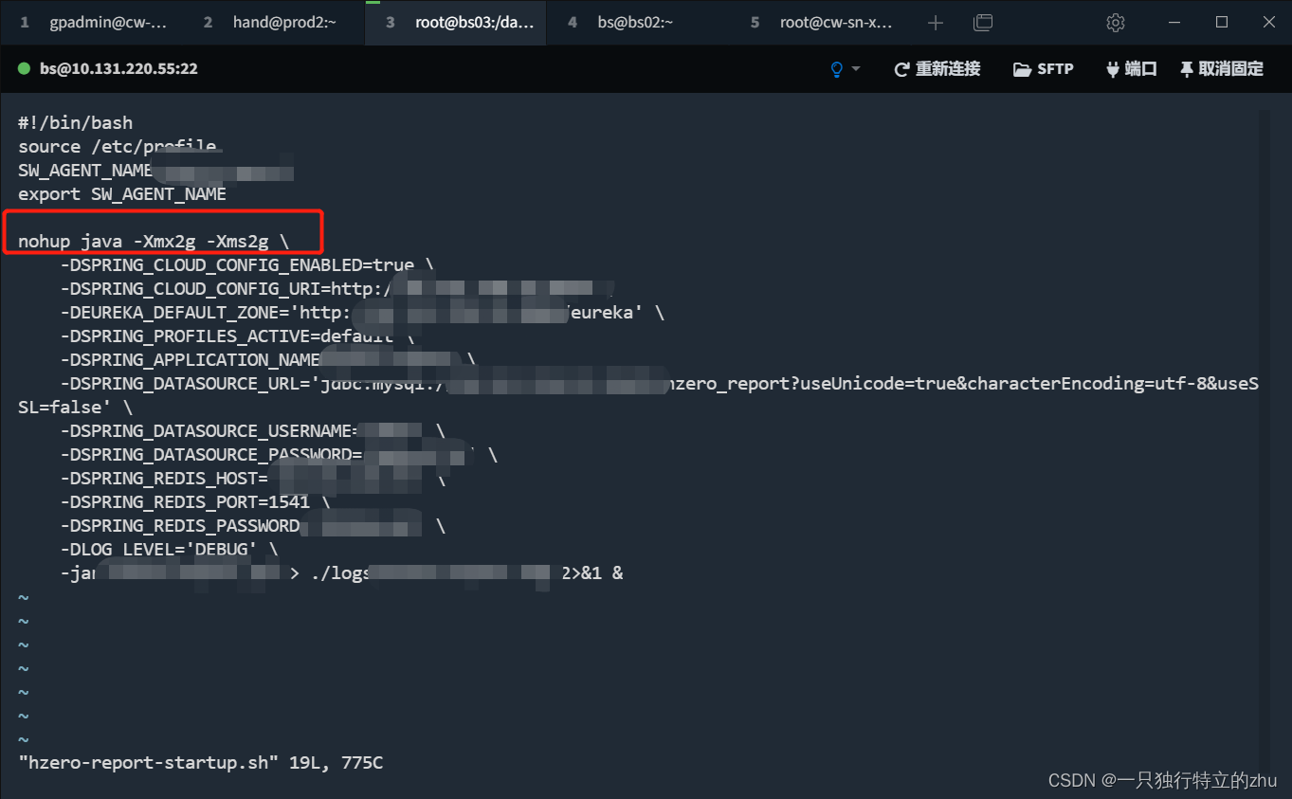Open the settings gear in the title bar
The width and height of the screenshot is (1292, 799).
pyautogui.click(x=1115, y=22)
